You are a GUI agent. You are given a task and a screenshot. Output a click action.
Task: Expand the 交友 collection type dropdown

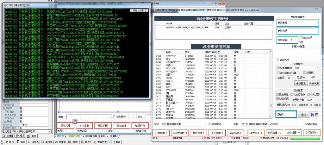(x=317, y=68)
